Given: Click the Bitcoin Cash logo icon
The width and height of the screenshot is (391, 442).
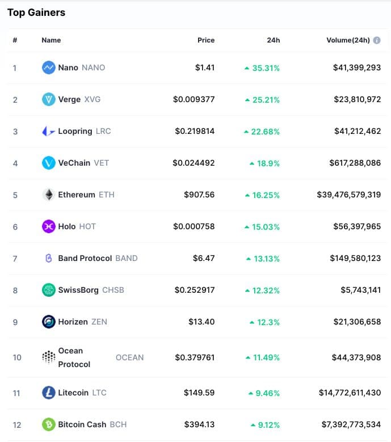Looking at the screenshot, I should (49, 424).
